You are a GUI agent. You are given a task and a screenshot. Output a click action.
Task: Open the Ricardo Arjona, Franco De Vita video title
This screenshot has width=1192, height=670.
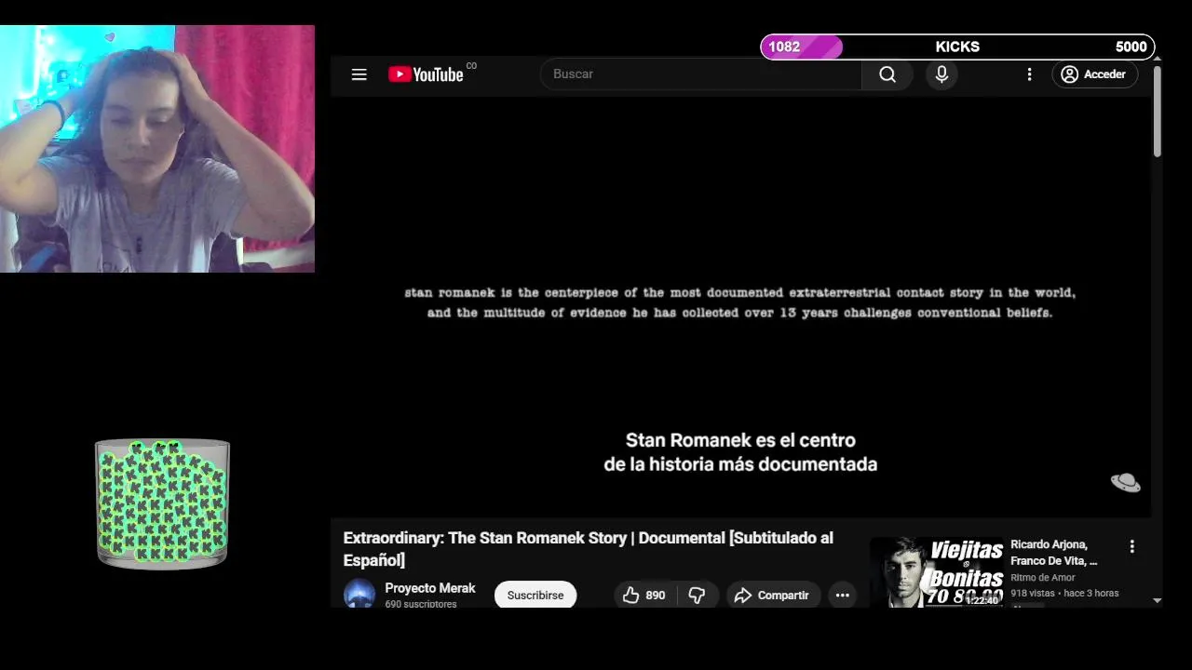point(1054,553)
